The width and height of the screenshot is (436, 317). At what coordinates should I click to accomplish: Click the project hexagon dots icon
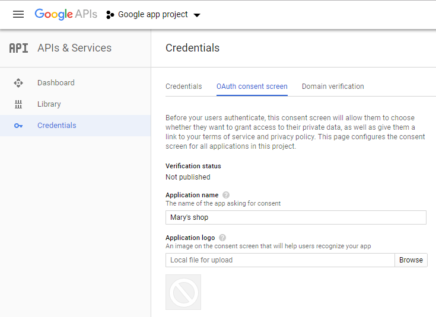110,15
